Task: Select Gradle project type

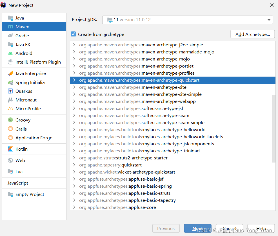Action: pos(34,36)
